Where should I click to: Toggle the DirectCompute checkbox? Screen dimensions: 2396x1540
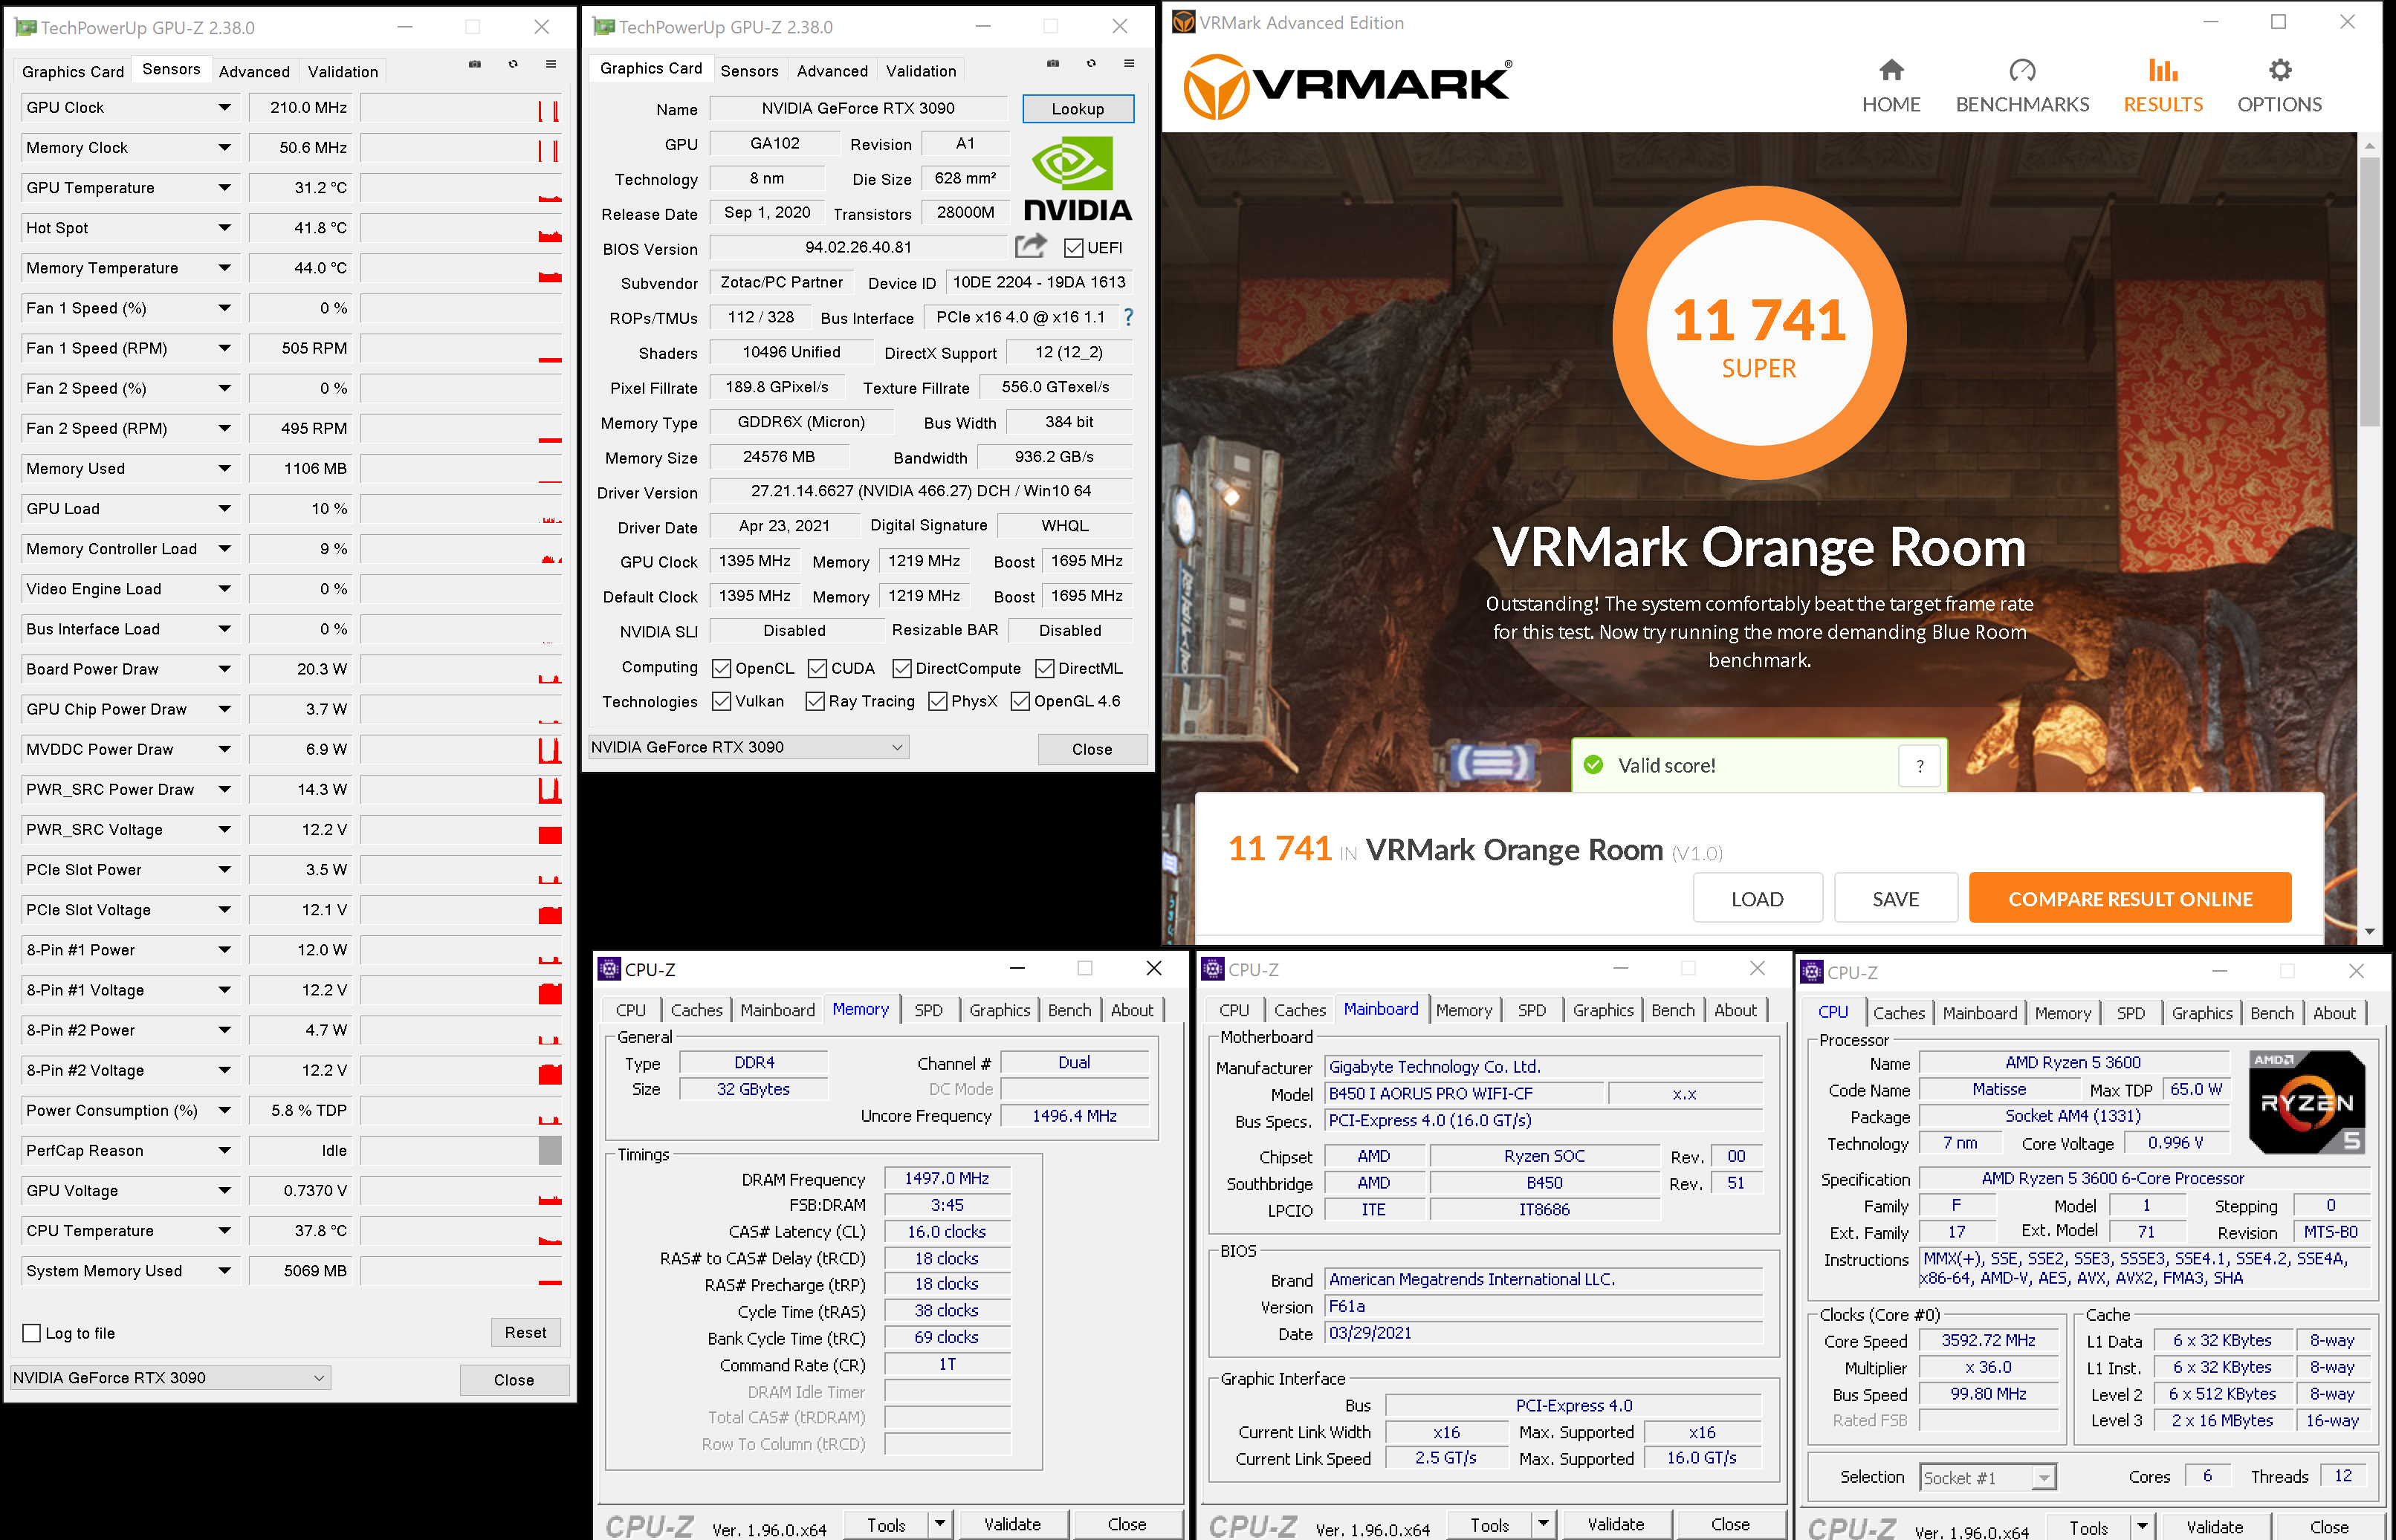902,668
